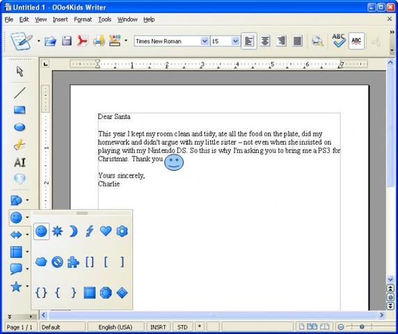Toggle AutoSpellcheck red-underlined ABC button
This screenshot has width=398, height=334.
356,40
